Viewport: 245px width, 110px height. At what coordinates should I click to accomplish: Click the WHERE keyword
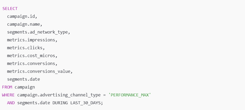coord(8,95)
